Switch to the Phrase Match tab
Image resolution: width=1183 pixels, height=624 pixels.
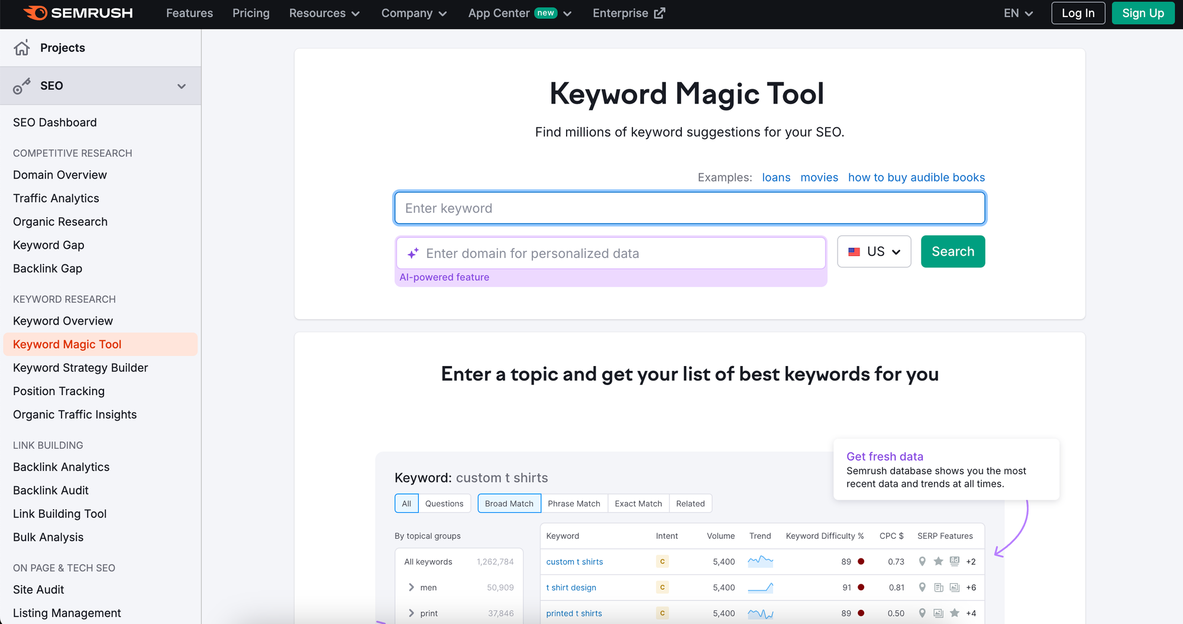(x=574, y=503)
